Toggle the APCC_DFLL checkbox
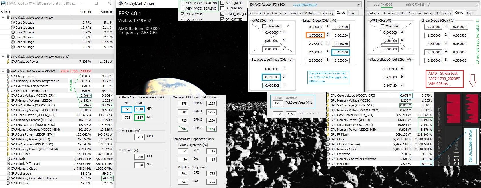 (222, 3)
